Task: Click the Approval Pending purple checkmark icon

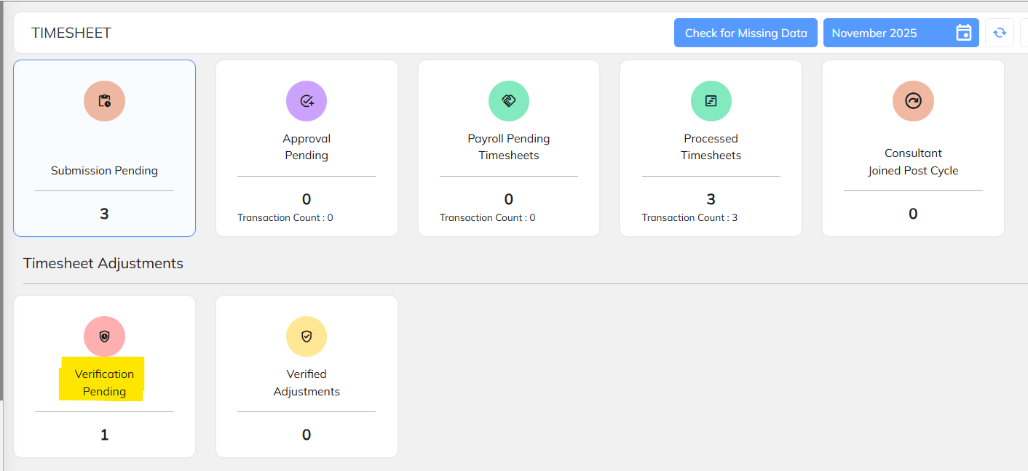Action: [x=307, y=101]
